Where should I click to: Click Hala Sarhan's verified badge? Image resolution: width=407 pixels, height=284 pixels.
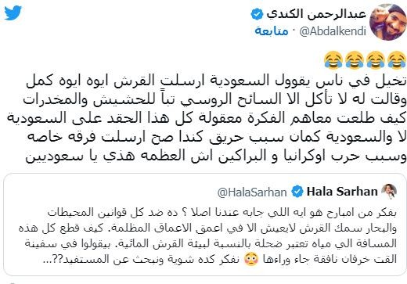click(297, 192)
